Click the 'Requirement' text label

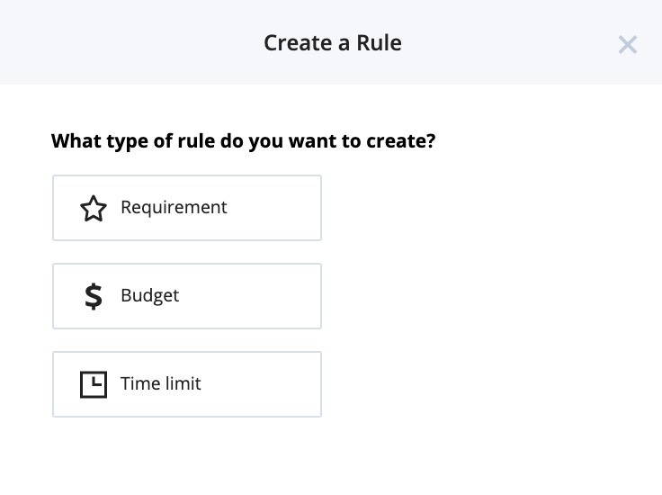click(x=174, y=208)
